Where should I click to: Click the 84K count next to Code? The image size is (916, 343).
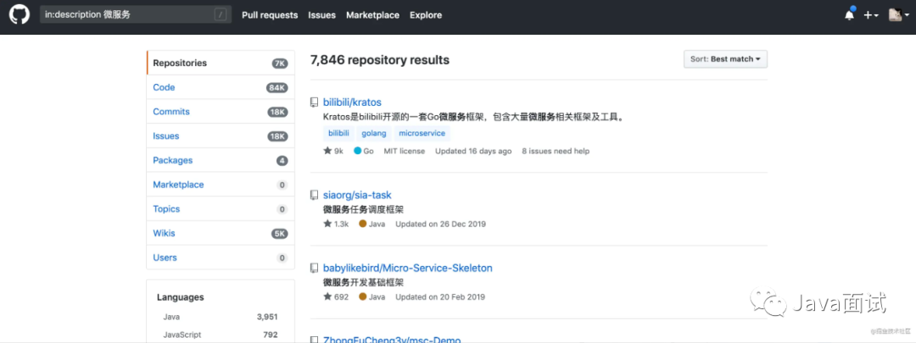coord(277,87)
